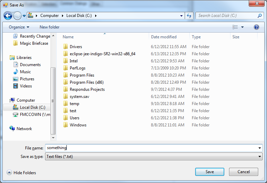Select the Windows folder name

(x=78, y=125)
